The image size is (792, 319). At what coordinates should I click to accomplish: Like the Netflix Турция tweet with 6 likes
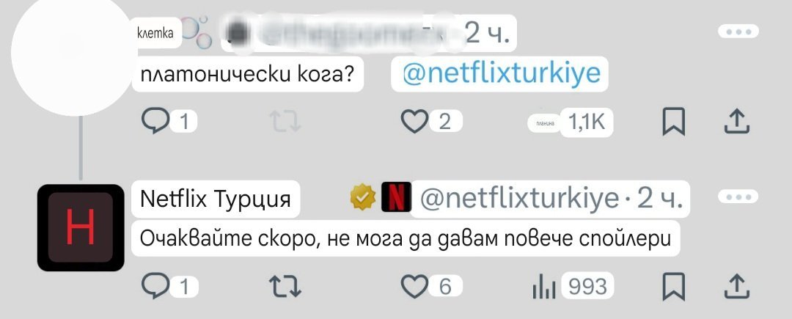(414, 287)
